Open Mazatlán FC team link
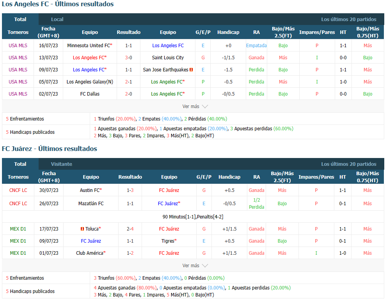Screen dimensions: 387x300 point(91,204)
